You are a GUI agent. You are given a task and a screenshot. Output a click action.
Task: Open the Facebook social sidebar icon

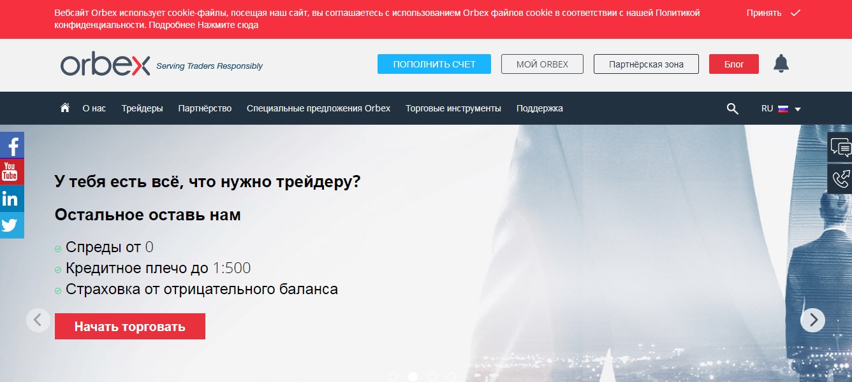point(11,145)
